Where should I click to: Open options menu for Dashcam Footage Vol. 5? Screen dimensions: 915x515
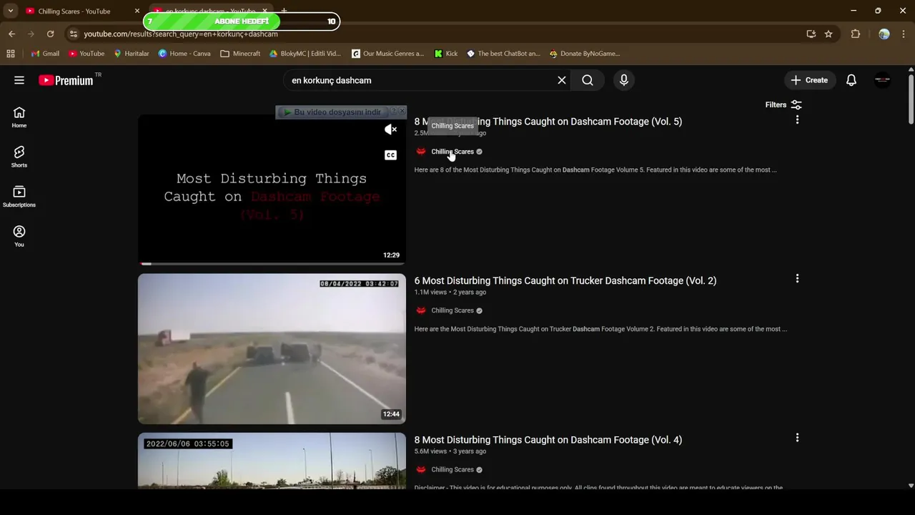[x=797, y=120]
